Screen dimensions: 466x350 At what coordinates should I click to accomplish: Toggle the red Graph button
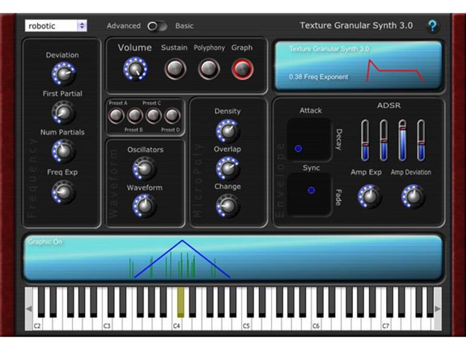click(243, 69)
